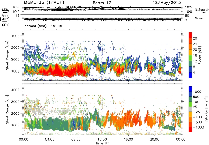
Task: Click the Time UT axis label
Action: point(102,143)
